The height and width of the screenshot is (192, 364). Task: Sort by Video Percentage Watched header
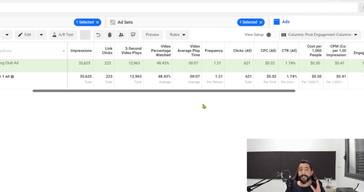pyautogui.click(x=161, y=51)
